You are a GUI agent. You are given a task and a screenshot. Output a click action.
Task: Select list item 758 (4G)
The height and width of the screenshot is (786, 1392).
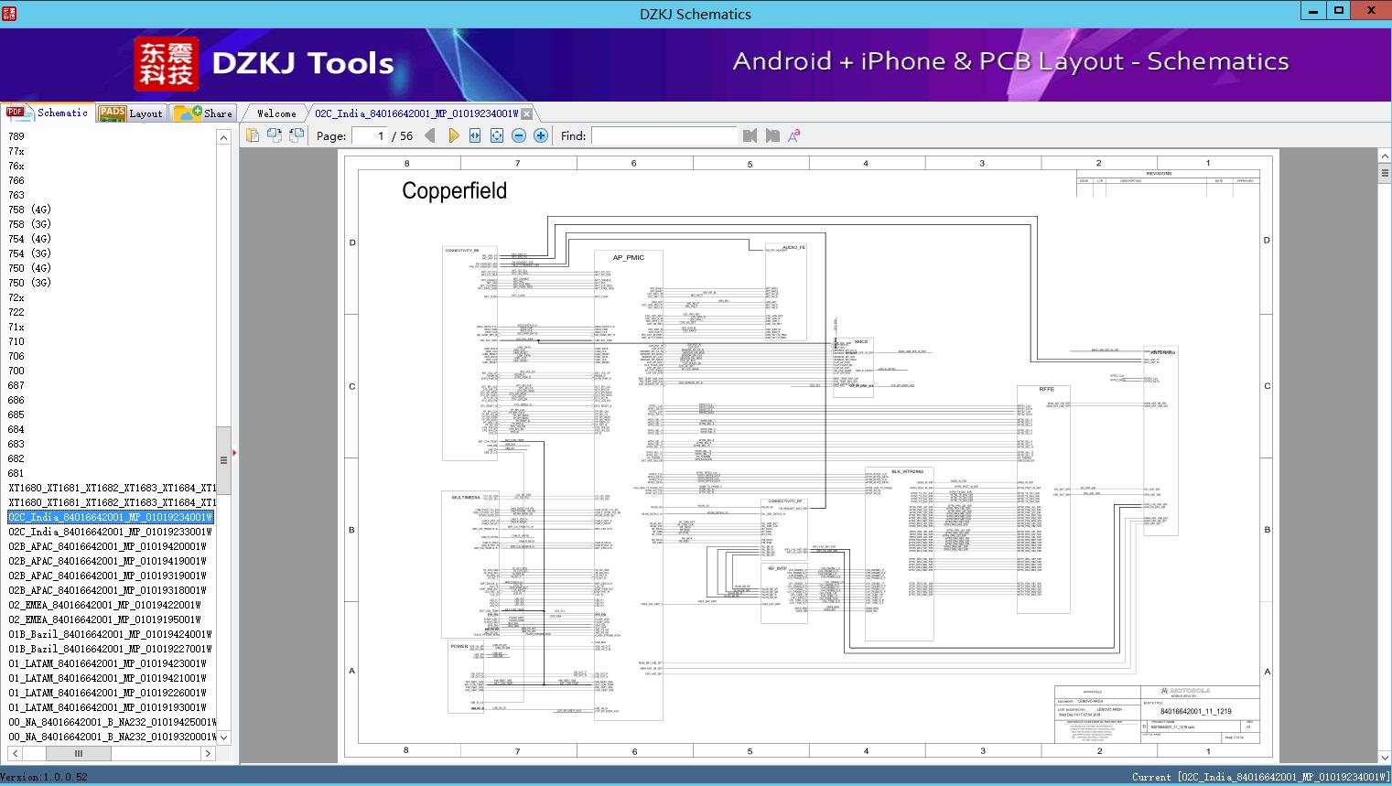[29, 210]
